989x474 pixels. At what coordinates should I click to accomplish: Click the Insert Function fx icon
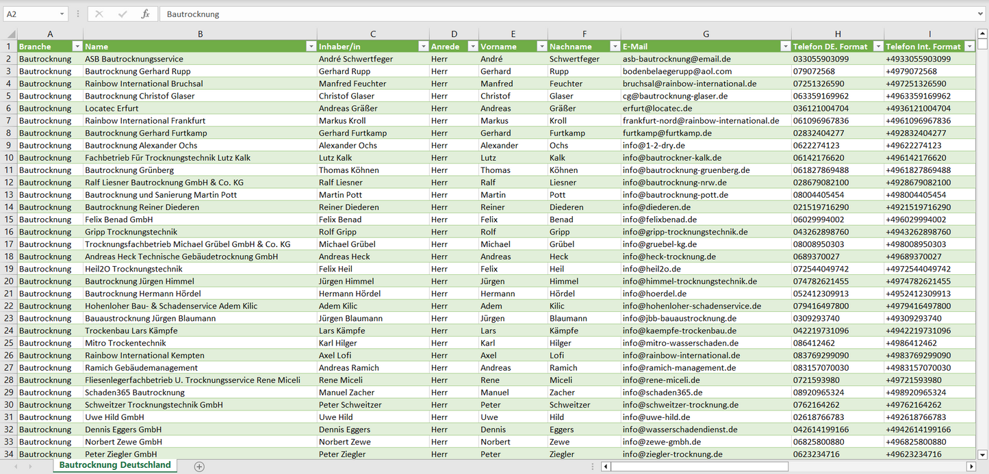pos(145,14)
